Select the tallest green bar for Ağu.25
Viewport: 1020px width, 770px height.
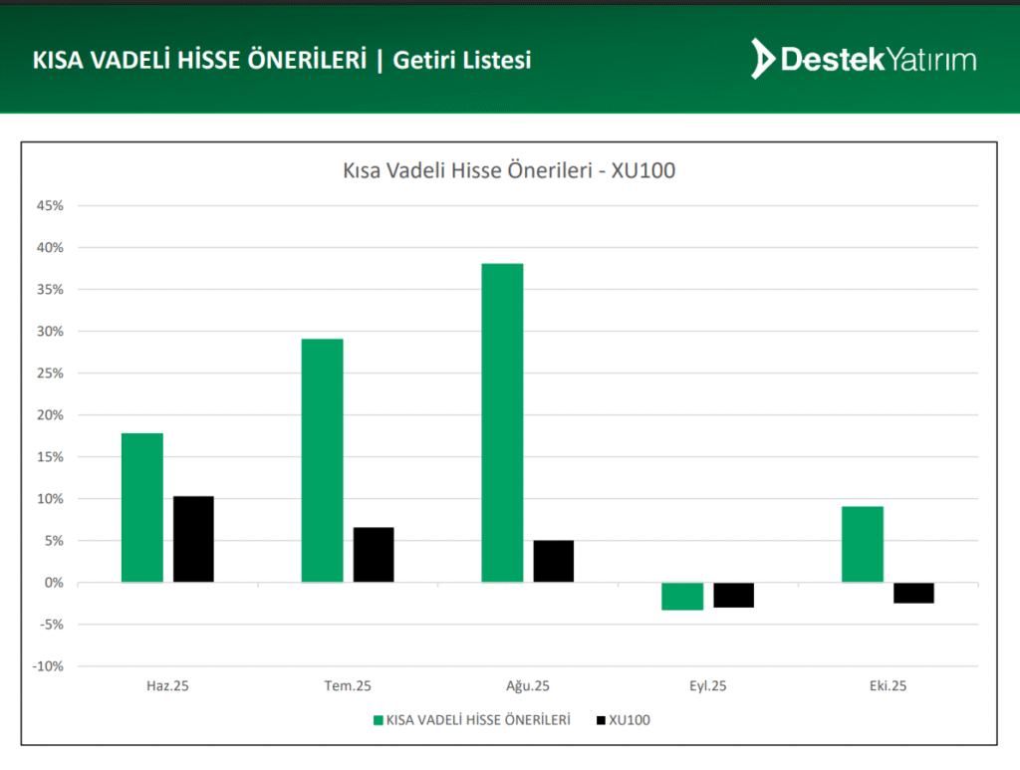click(502, 422)
